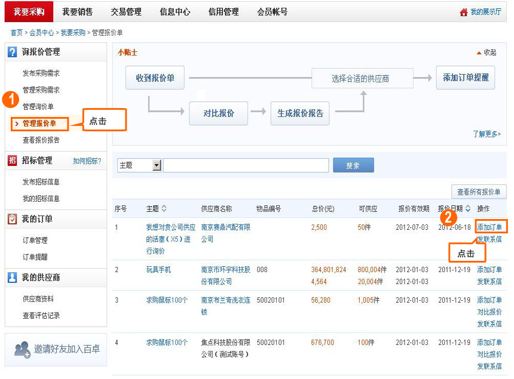This screenshot has height=379, width=514.
Task: Click the 我的供应商 person icon
Action: pos(13,278)
